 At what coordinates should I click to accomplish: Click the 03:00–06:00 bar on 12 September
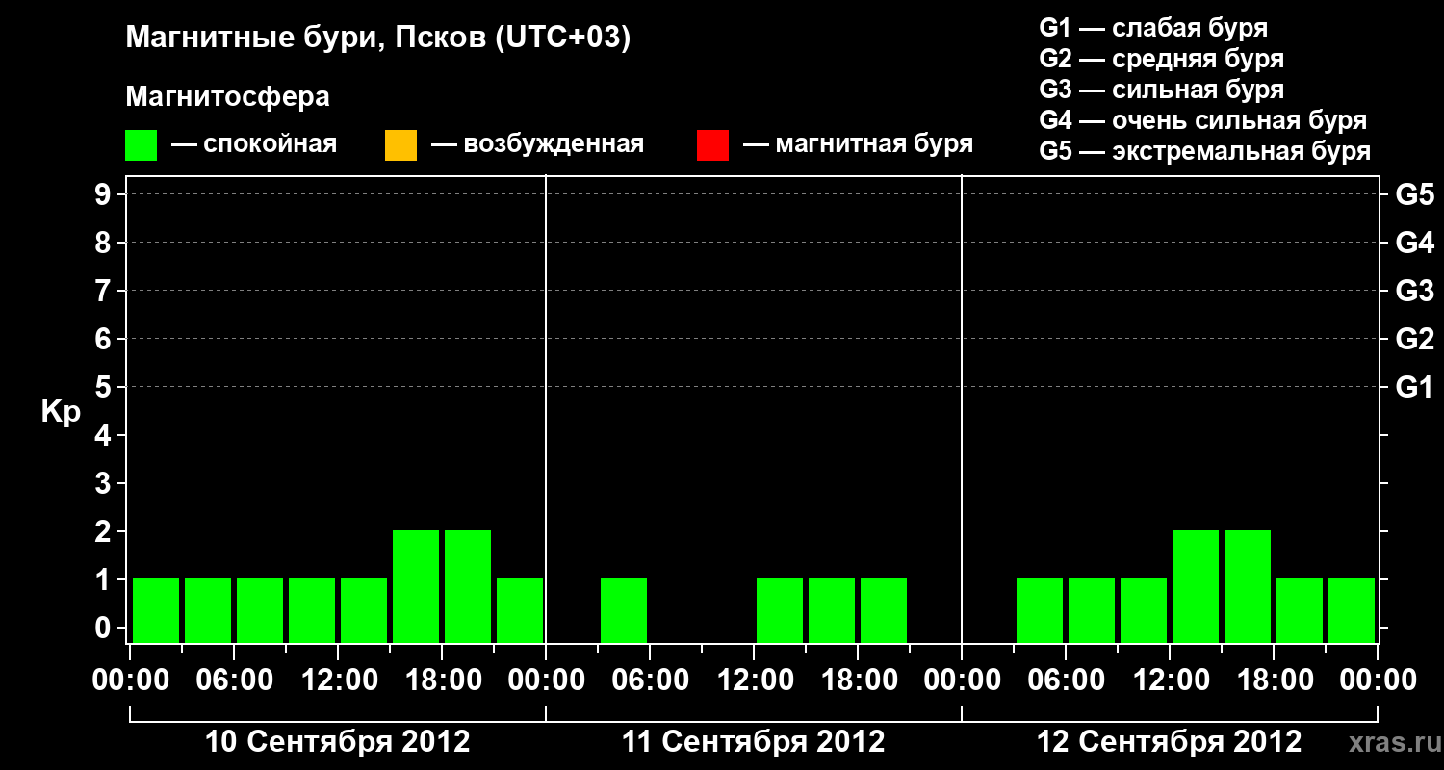coord(1040,610)
